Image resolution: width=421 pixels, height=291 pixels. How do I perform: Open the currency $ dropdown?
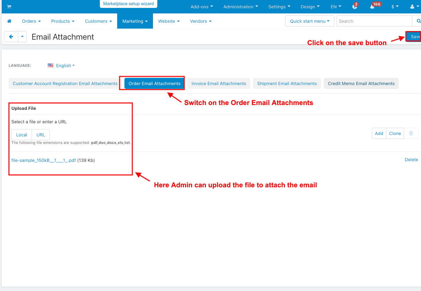[x=395, y=7]
